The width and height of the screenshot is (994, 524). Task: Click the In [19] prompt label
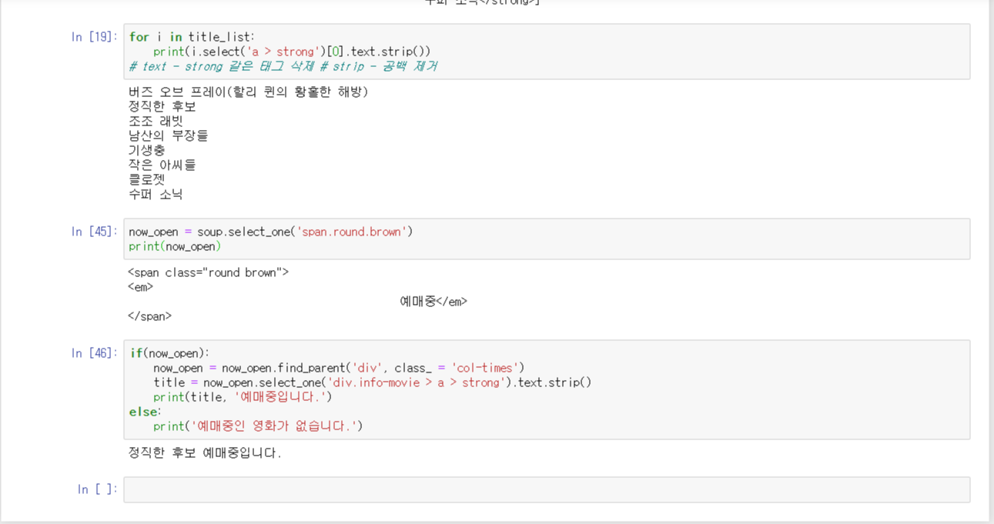[94, 37]
